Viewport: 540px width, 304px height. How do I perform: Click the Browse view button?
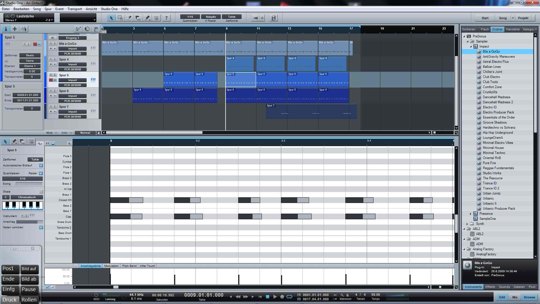529,297
